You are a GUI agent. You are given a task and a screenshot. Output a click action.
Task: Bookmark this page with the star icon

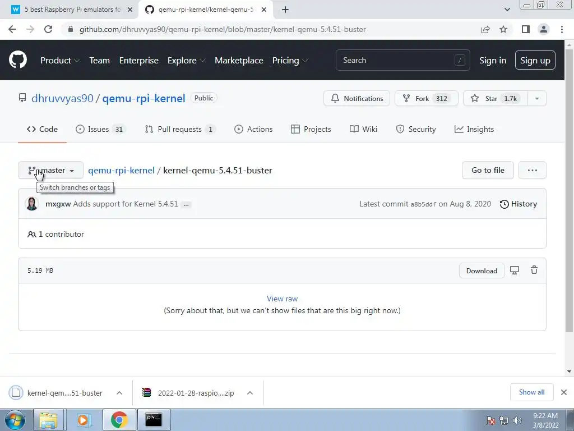(503, 29)
